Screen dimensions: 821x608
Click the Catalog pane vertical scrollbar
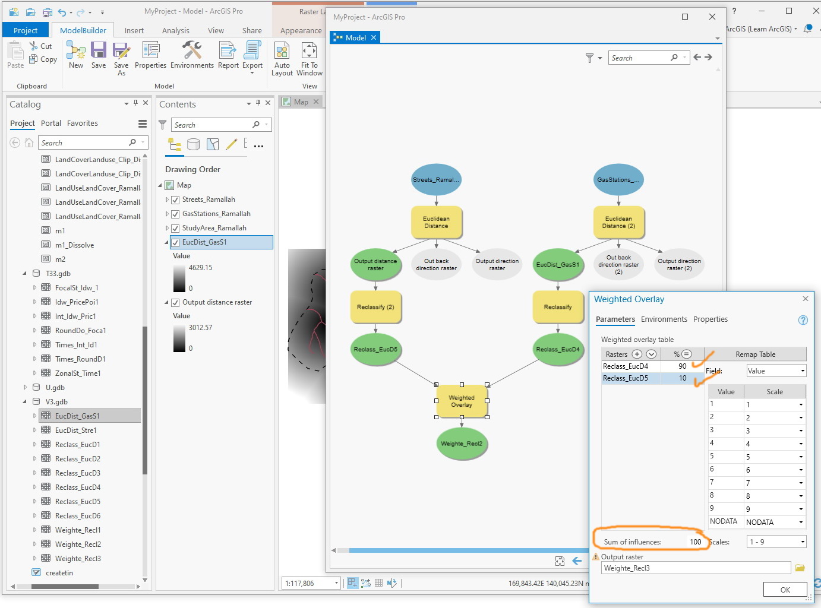tap(144, 401)
